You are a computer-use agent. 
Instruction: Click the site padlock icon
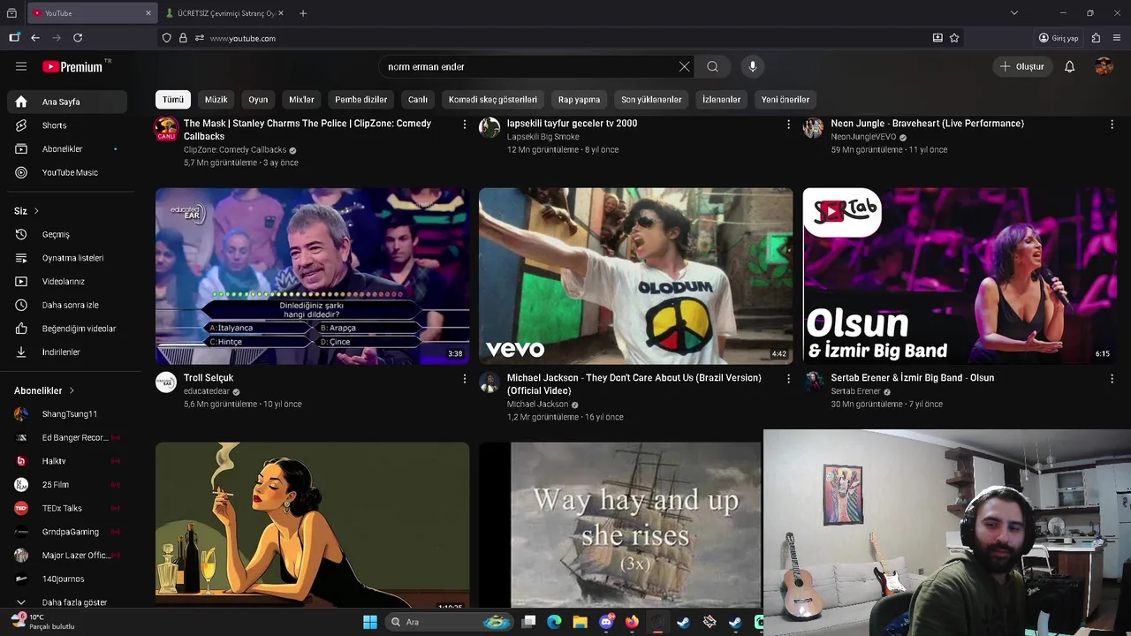183,38
